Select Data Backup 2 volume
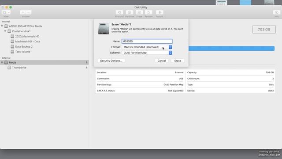Screen dimensions: 282x159 24,46
